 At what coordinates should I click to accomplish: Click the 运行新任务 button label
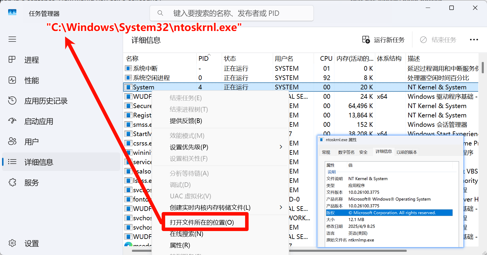click(389, 40)
